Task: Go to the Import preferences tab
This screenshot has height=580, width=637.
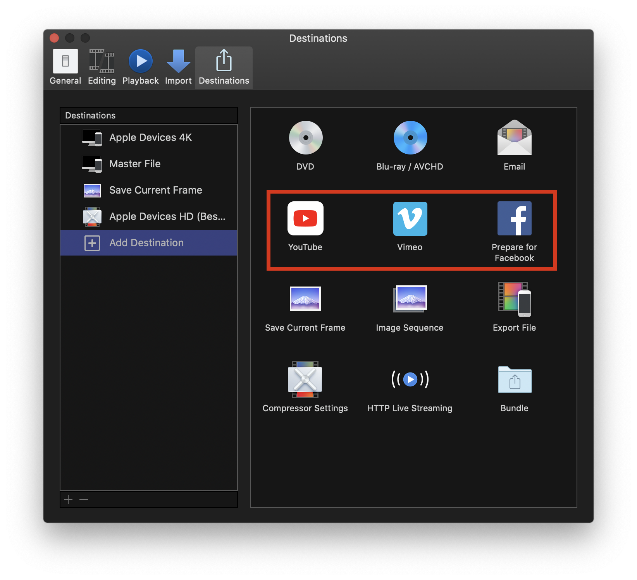Action: [x=178, y=67]
